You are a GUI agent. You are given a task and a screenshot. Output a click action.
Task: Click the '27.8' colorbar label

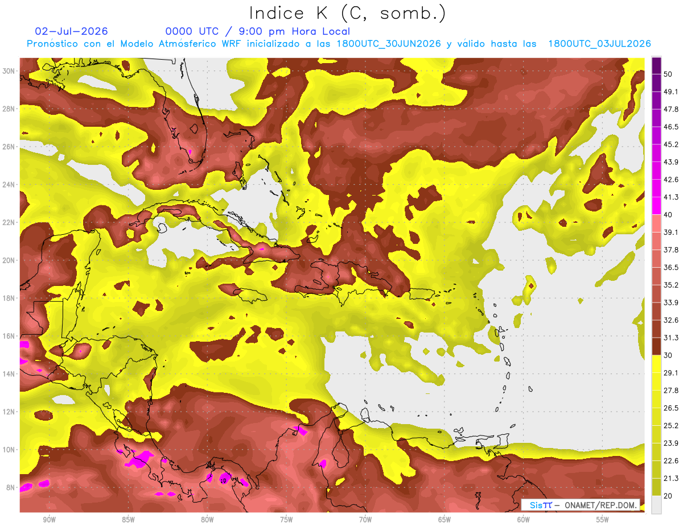(x=670, y=391)
